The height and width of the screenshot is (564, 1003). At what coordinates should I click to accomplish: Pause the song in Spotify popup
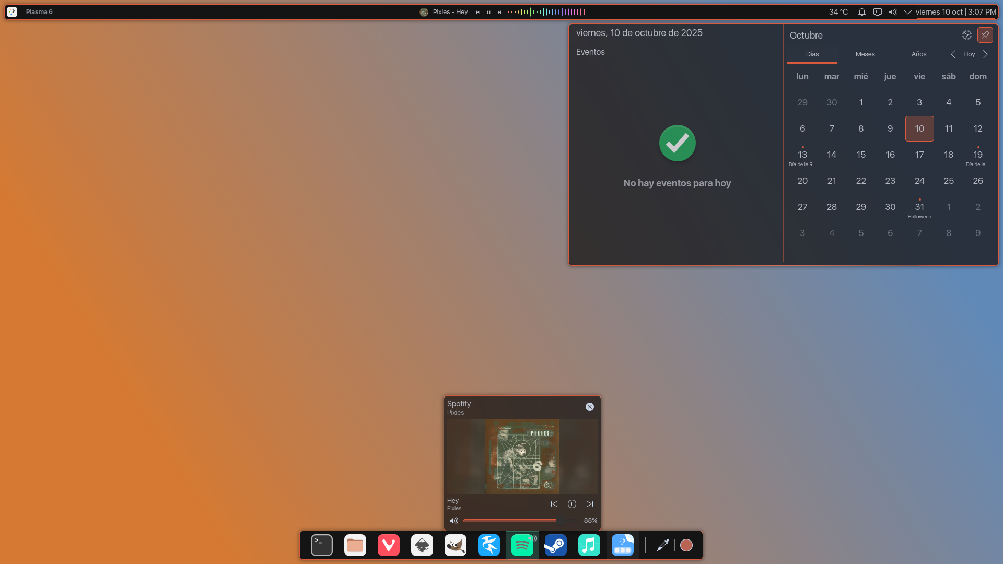pyautogui.click(x=572, y=504)
